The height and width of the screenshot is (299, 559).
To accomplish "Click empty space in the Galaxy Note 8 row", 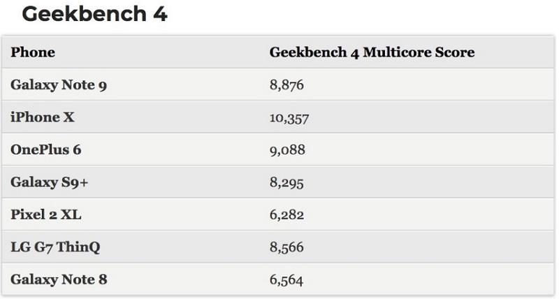I will click(428, 279).
